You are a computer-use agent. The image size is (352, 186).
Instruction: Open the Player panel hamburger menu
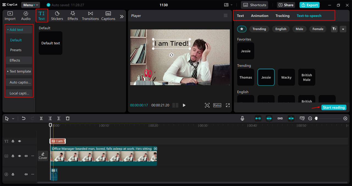pyautogui.click(x=226, y=16)
